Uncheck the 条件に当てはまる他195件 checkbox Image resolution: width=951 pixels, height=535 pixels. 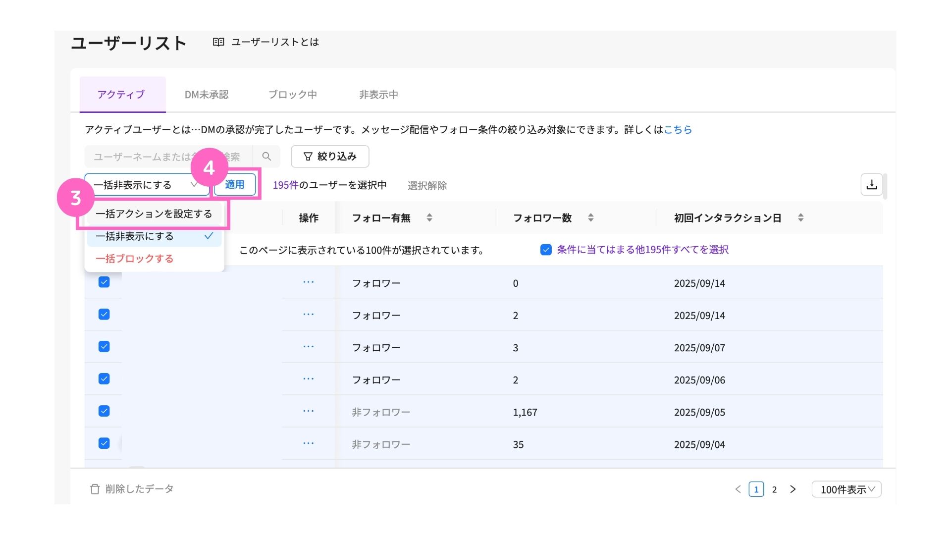click(x=546, y=250)
